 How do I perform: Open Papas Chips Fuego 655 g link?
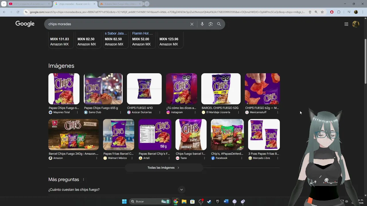[x=101, y=108]
